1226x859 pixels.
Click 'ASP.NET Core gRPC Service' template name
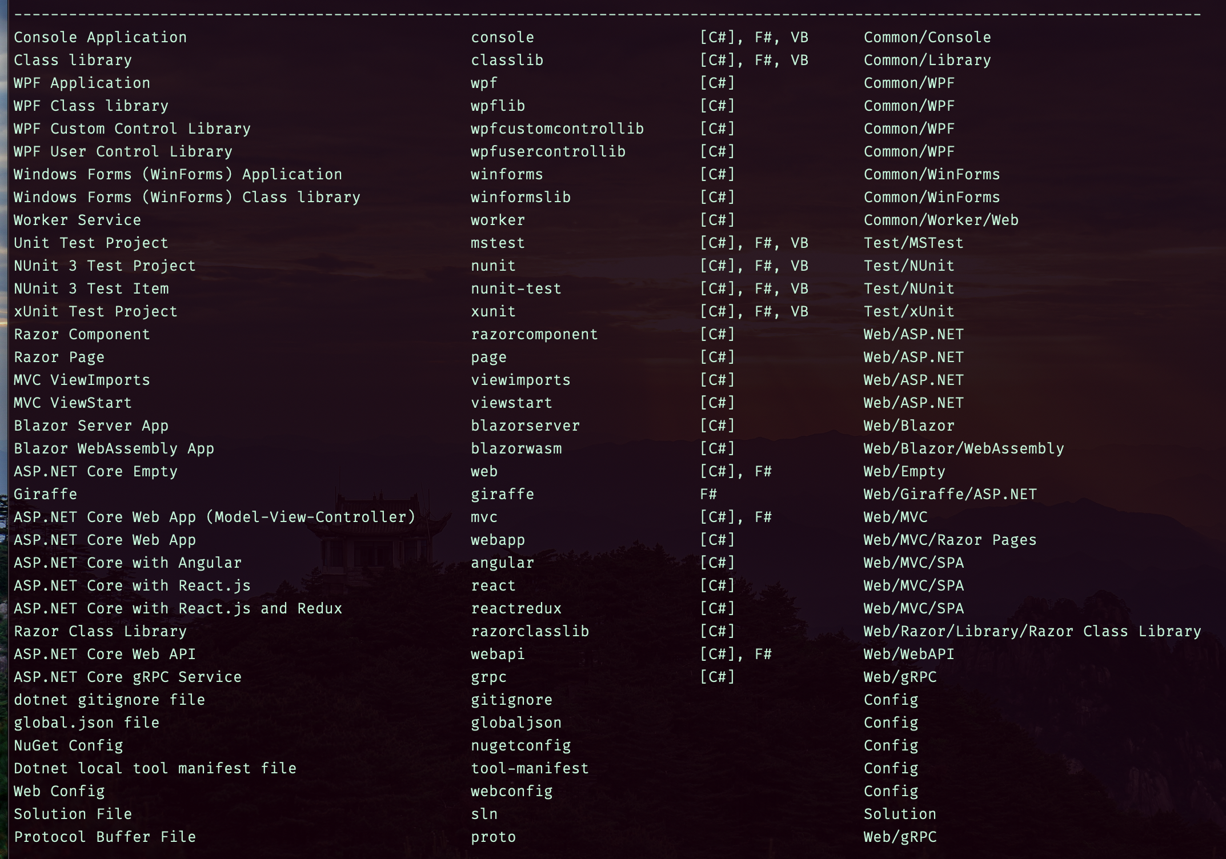[x=127, y=677]
